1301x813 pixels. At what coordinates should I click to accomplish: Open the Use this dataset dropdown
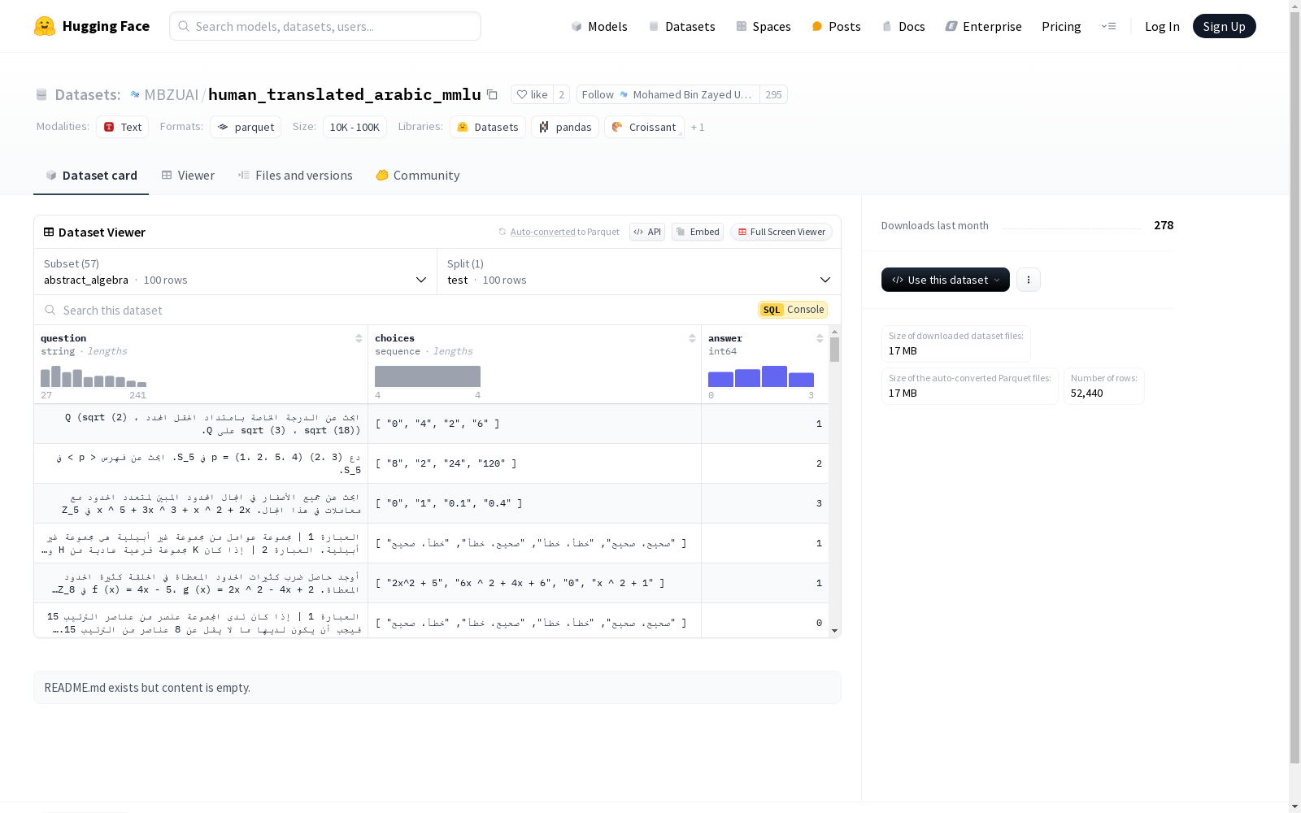[x=946, y=280]
